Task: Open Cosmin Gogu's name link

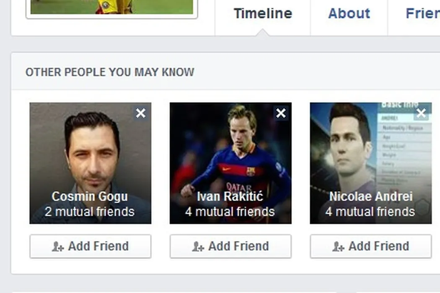Action: [x=90, y=196]
